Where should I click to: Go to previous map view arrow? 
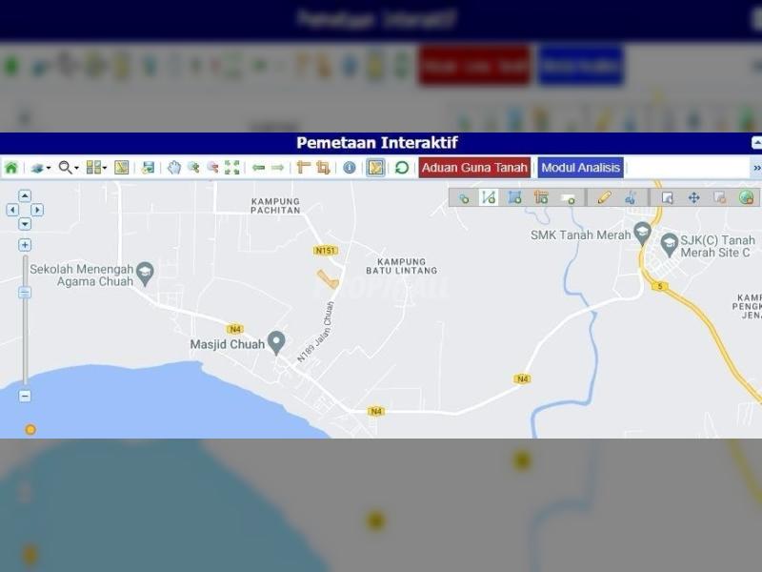click(x=258, y=168)
